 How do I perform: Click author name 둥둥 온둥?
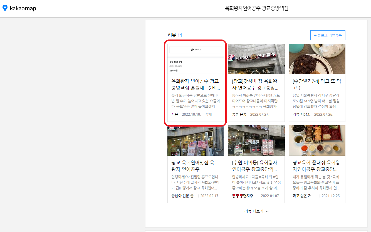tap(239, 114)
